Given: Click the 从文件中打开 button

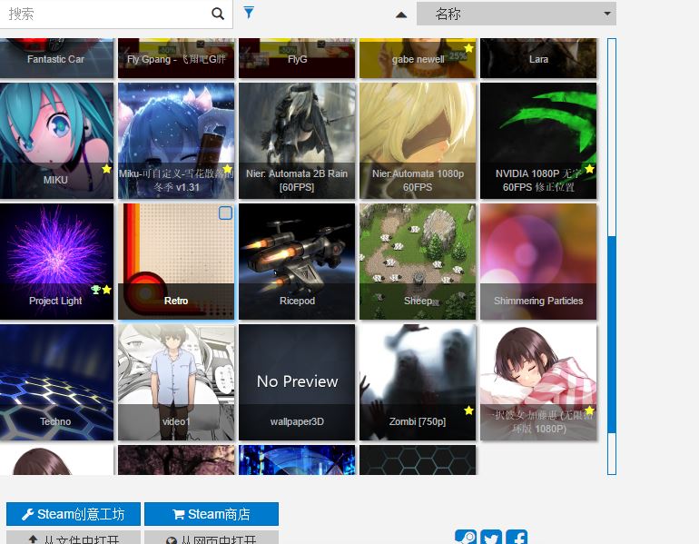Looking at the screenshot, I should (x=74, y=538).
